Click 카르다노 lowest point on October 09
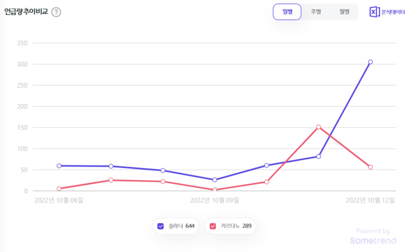Image resolution: width=408 pixels, height=252 pixels. (x=214, y=190)
